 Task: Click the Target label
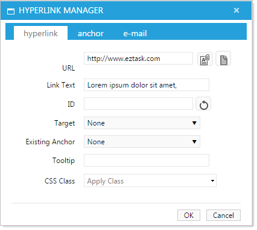click(65, 123)
